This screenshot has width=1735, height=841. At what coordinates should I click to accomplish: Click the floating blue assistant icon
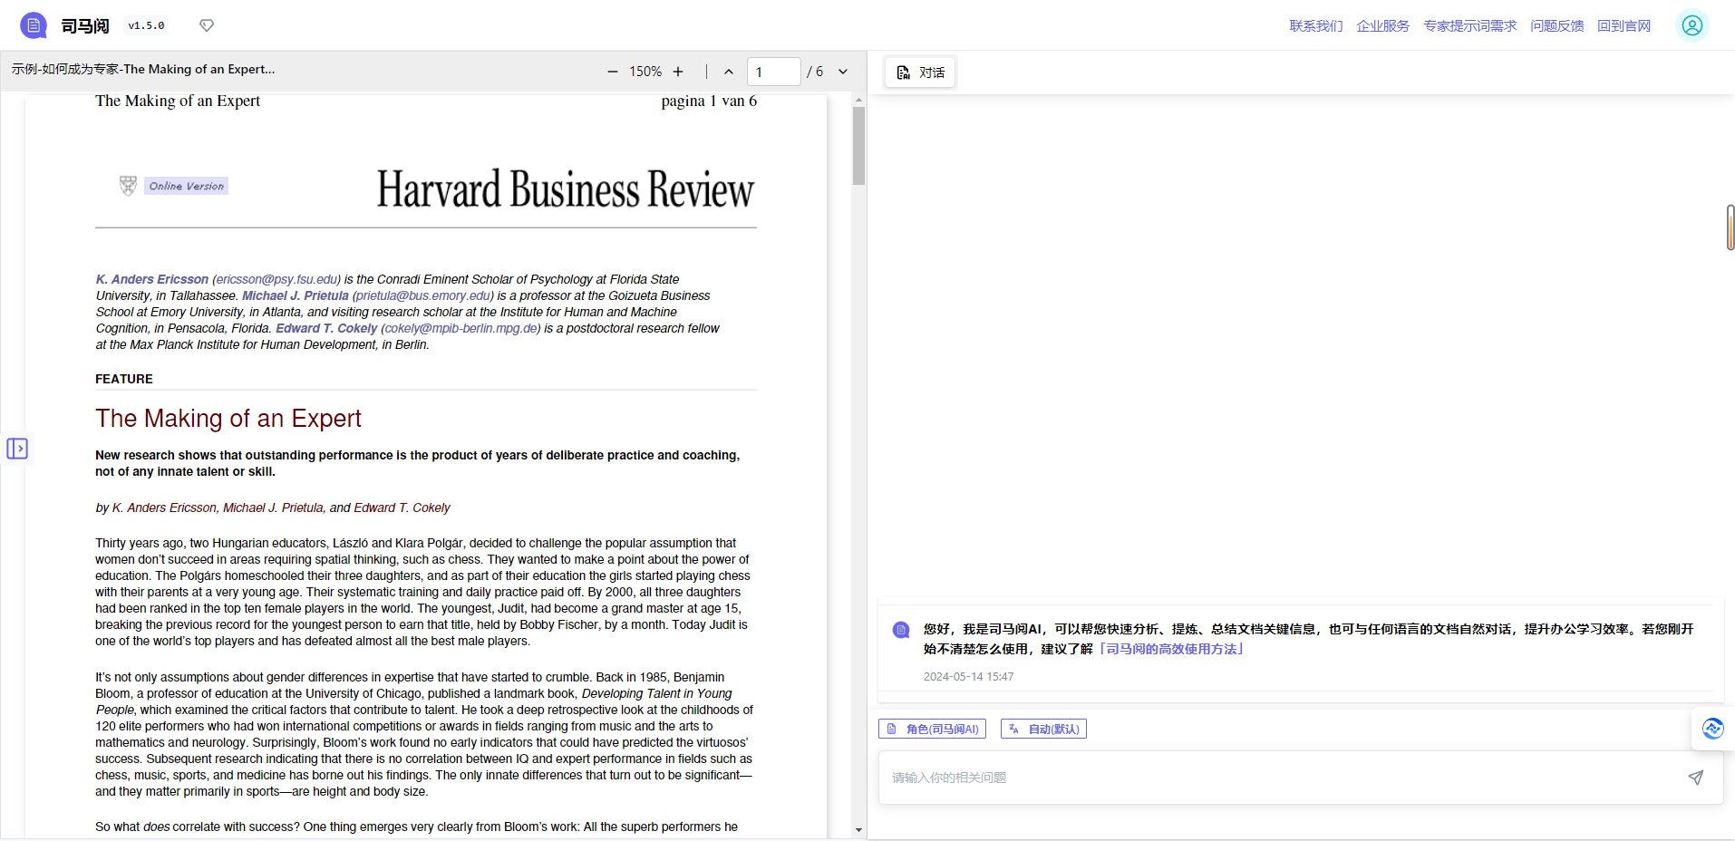1712,729
